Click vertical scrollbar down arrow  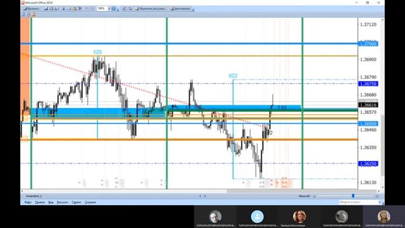382,187
